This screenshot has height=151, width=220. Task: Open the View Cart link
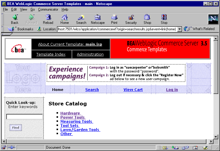pyautogui.click(x=133, y=90)
